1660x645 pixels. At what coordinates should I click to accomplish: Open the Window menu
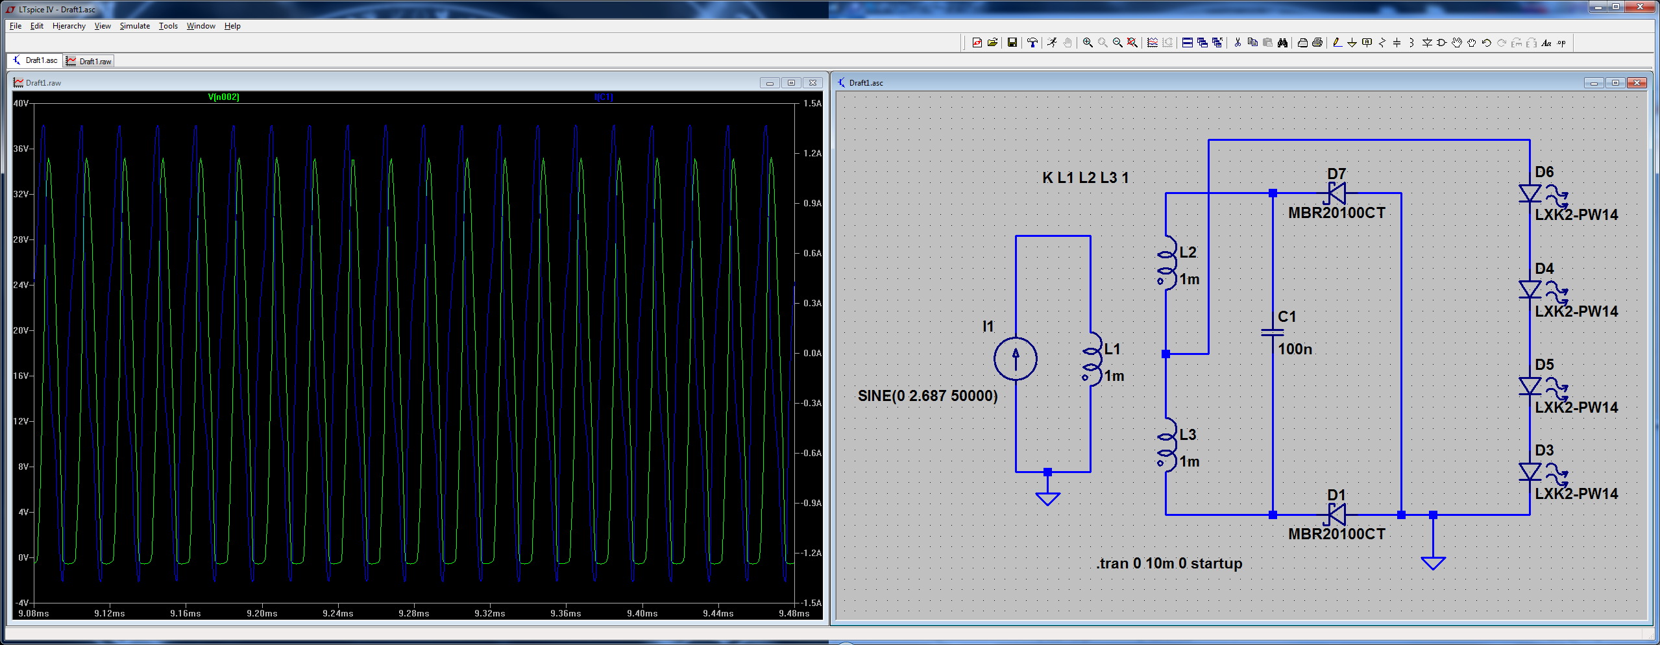(x=201, y=26)
